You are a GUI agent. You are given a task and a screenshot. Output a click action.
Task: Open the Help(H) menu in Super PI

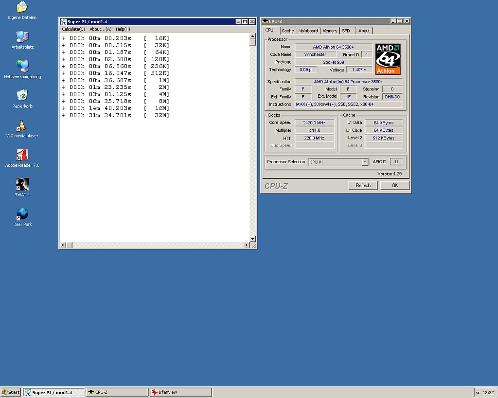point(123,29)
